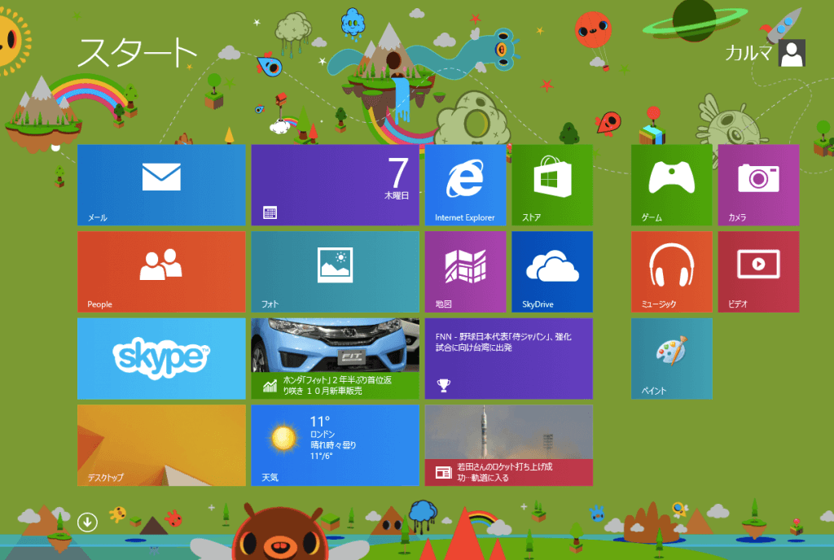Click the user account picture
834x560 pixels.
click(x=792, y=53)
